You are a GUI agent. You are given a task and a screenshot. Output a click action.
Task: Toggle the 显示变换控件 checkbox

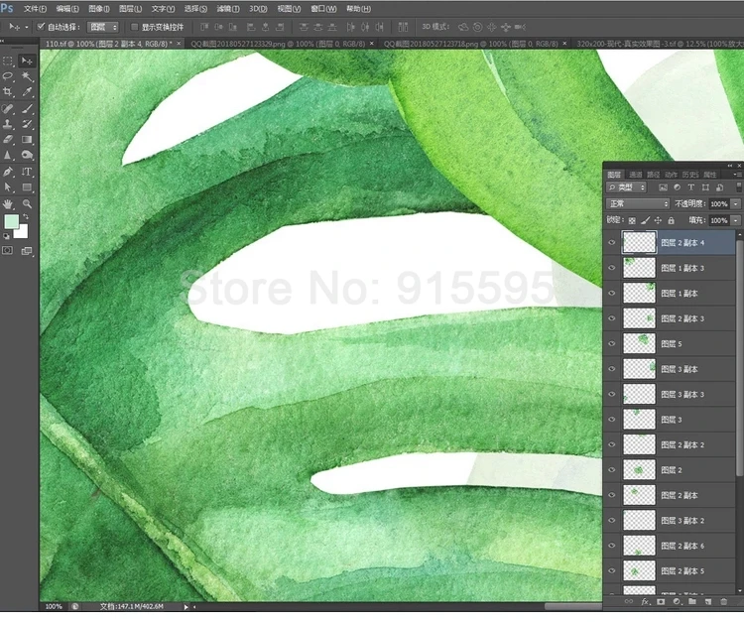[134, 27]
